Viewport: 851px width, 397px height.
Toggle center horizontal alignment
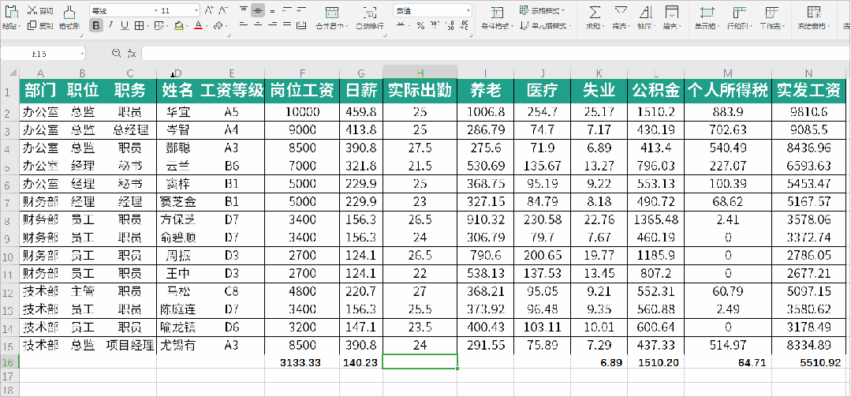(258, 25)
